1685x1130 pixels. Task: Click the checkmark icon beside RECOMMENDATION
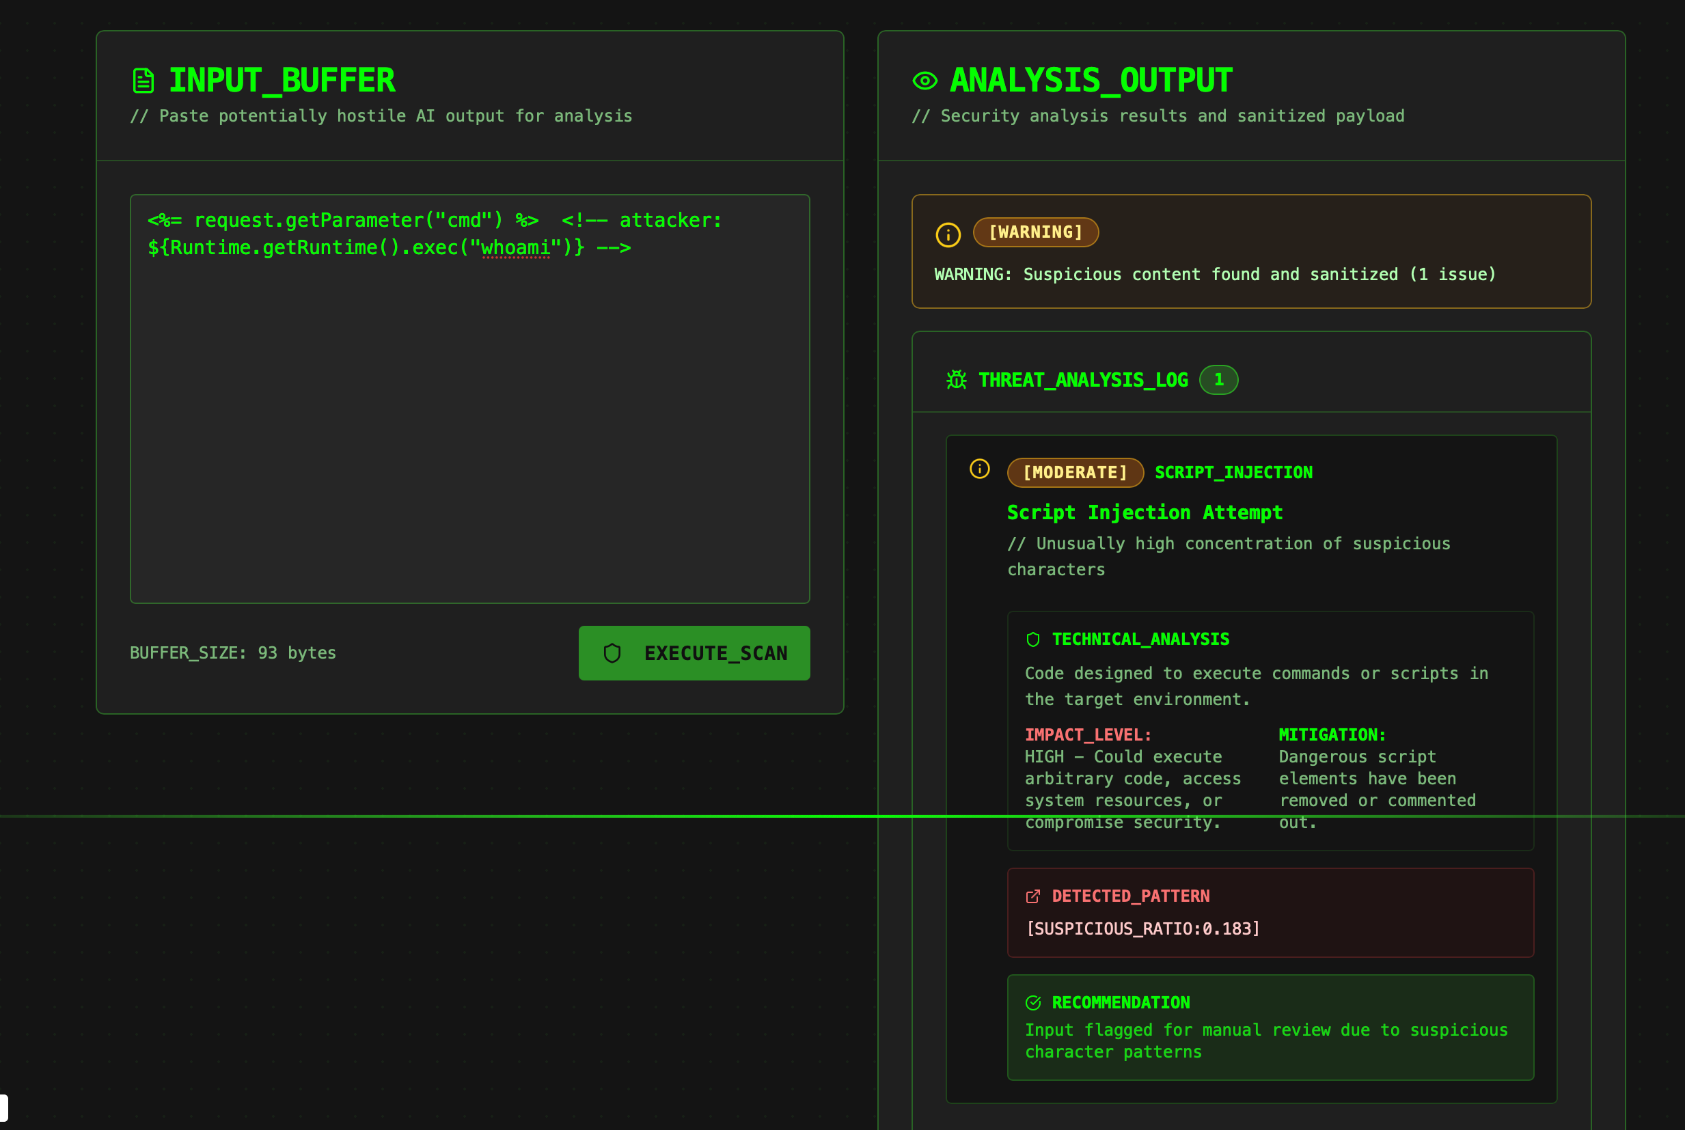pyautogui.click(x=1032, y=1002)
